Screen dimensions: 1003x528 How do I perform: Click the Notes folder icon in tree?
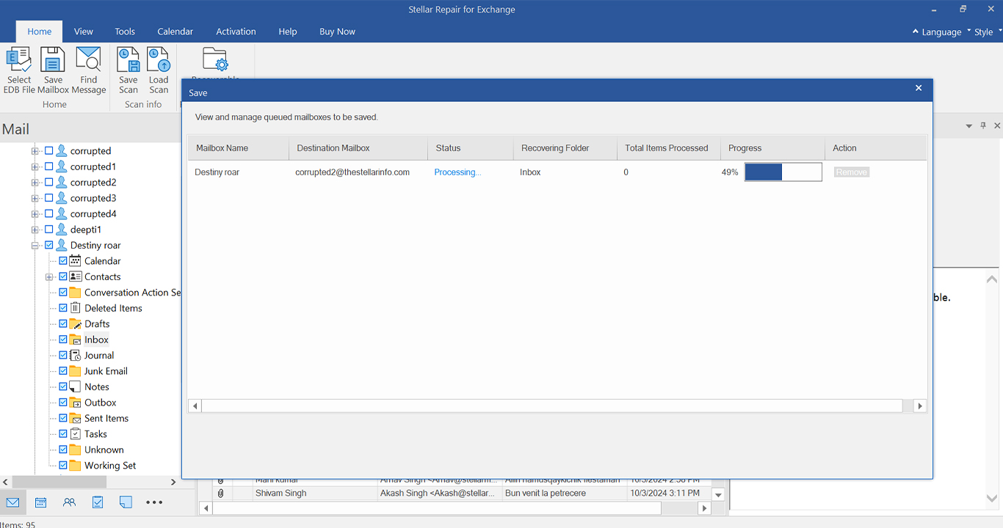(75, 386)
